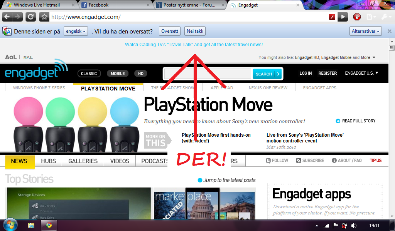Click the Aol. MAIL link

coord(28,57)
